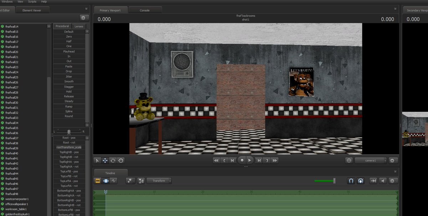Apply the Stagger preset
Image resolution: width=428 pixels, height=216 pixels.
click(x=69, y=86)
